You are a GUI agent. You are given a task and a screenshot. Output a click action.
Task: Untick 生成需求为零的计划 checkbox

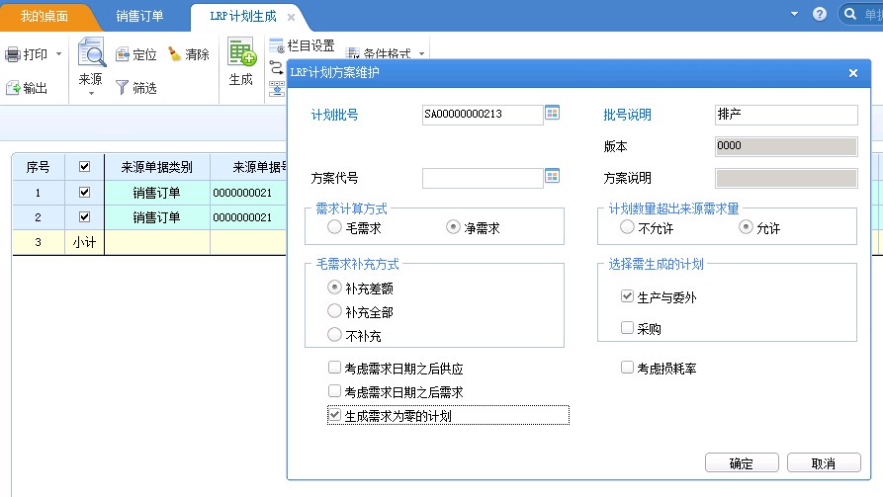click(x=334, y=416)
